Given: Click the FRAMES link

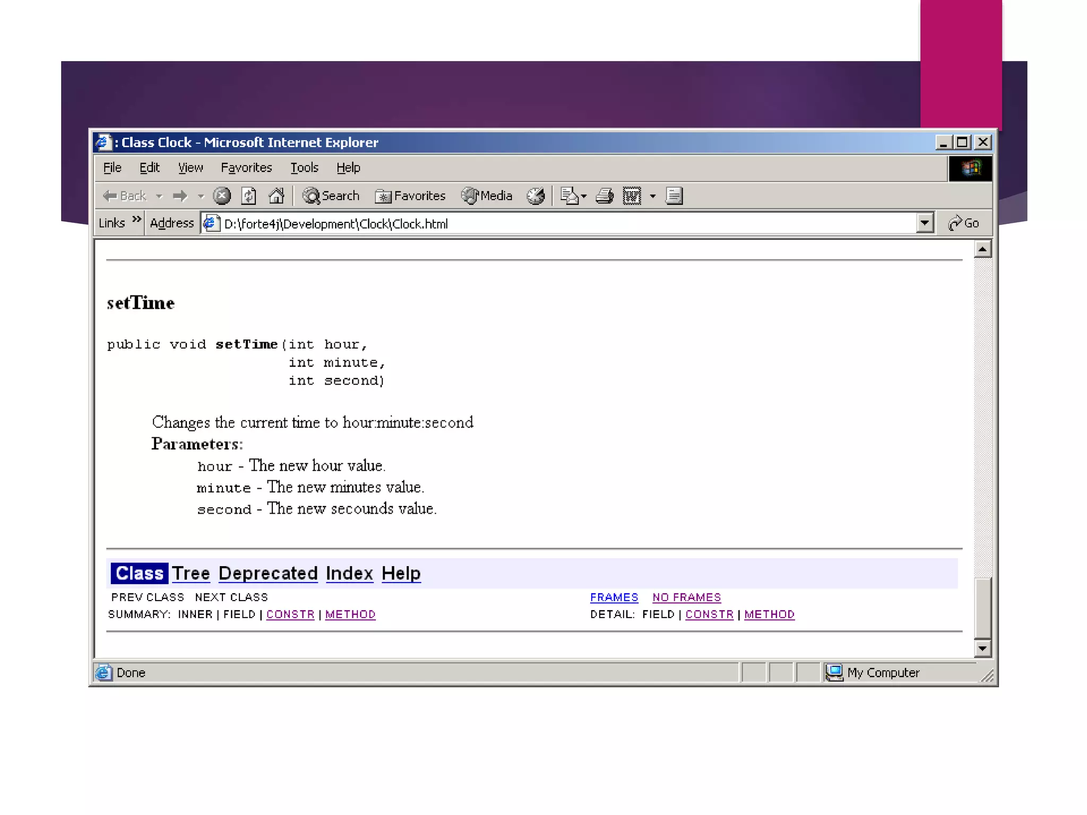Looking at the screenshot, I should (x=614, y=597).
